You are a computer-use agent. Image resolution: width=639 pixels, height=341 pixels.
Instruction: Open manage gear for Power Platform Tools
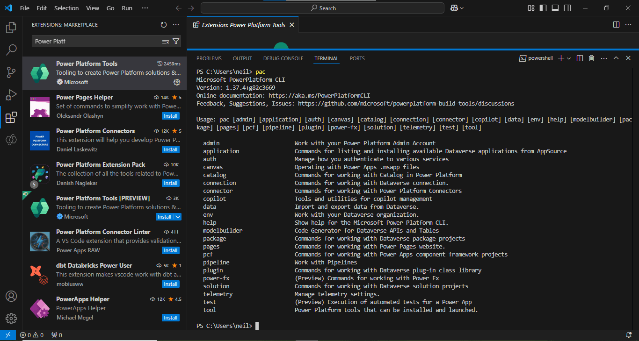pos(177,82)
